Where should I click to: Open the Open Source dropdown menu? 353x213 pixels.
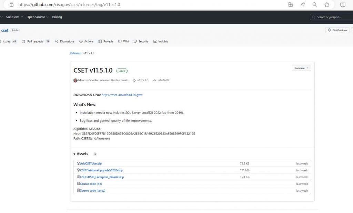pos(37,17)
